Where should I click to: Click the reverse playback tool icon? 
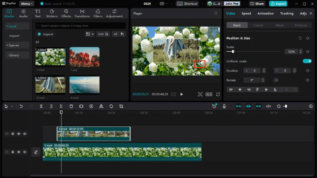coord(91,106)
